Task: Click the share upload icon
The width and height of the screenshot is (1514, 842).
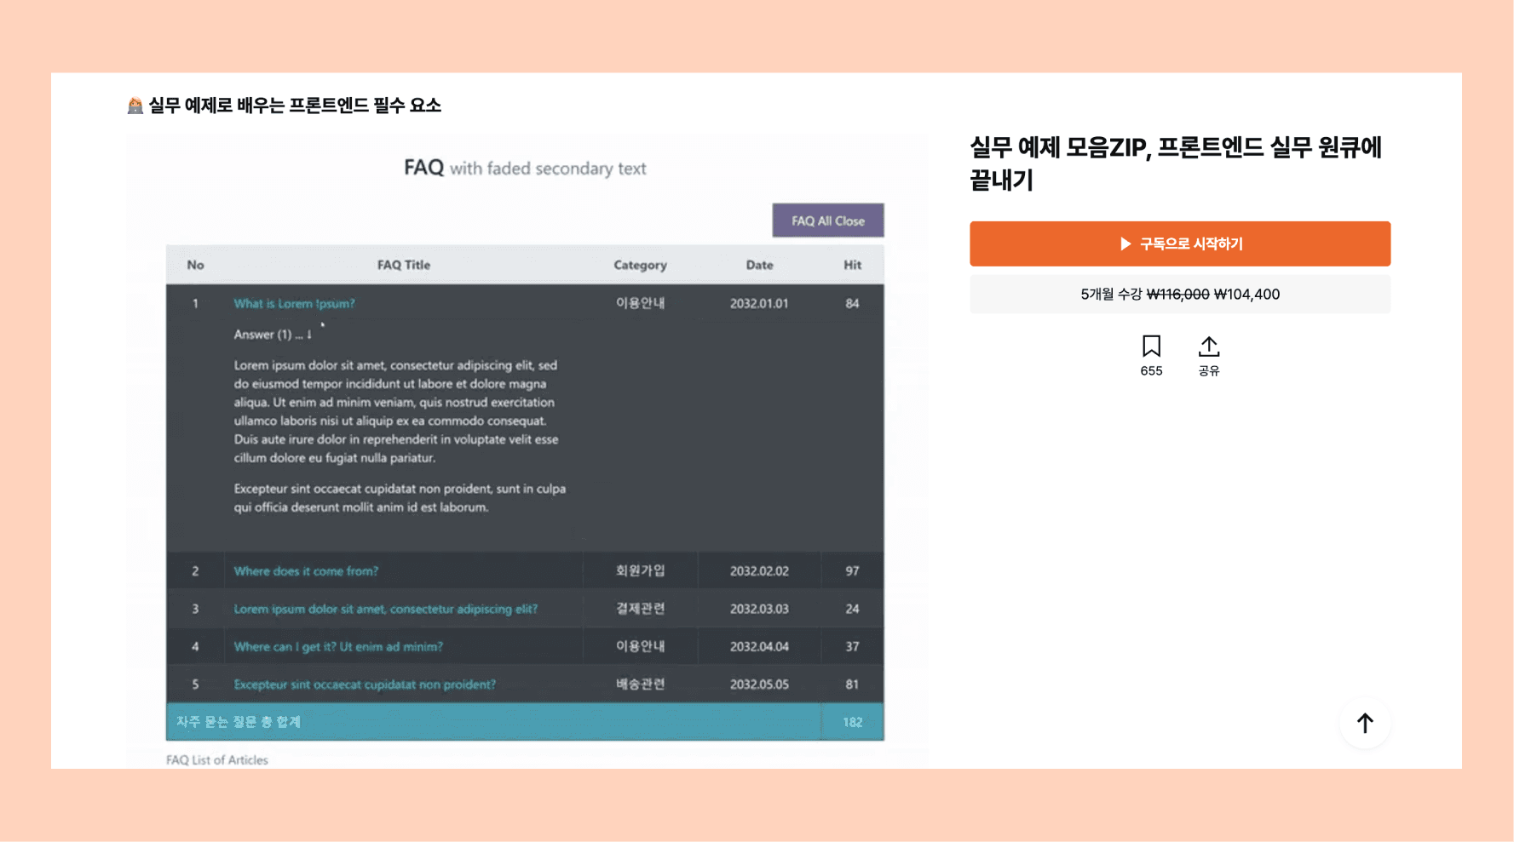Action: point(1208,346)
